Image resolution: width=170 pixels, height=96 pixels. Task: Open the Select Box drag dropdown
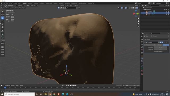coord(34,6)
